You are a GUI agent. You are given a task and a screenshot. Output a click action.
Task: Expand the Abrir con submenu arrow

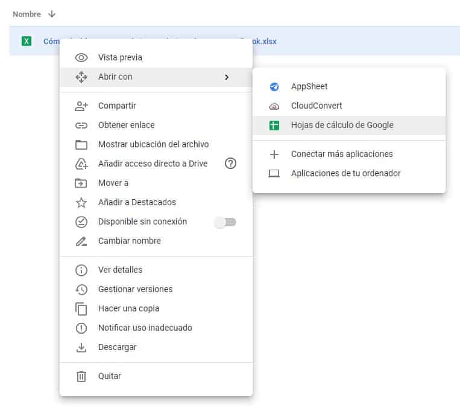coord(227,77)
